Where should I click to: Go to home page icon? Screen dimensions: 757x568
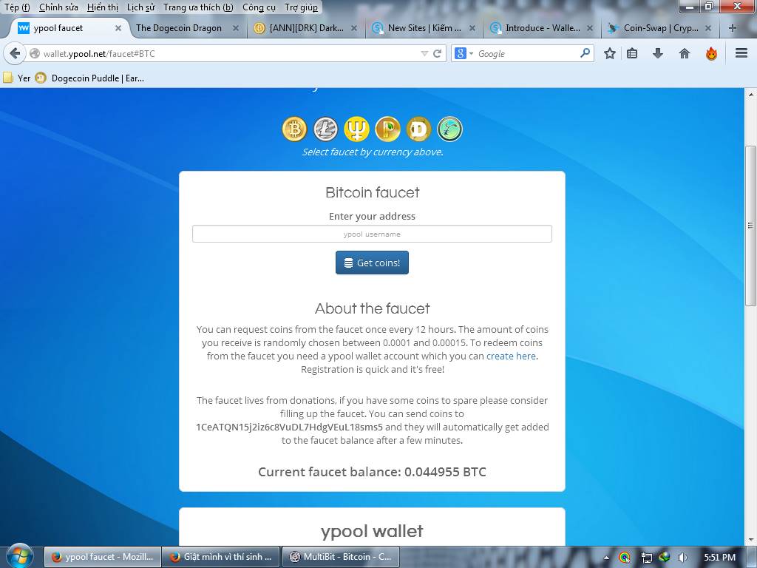pyautogui.click(x=684, y=53)
